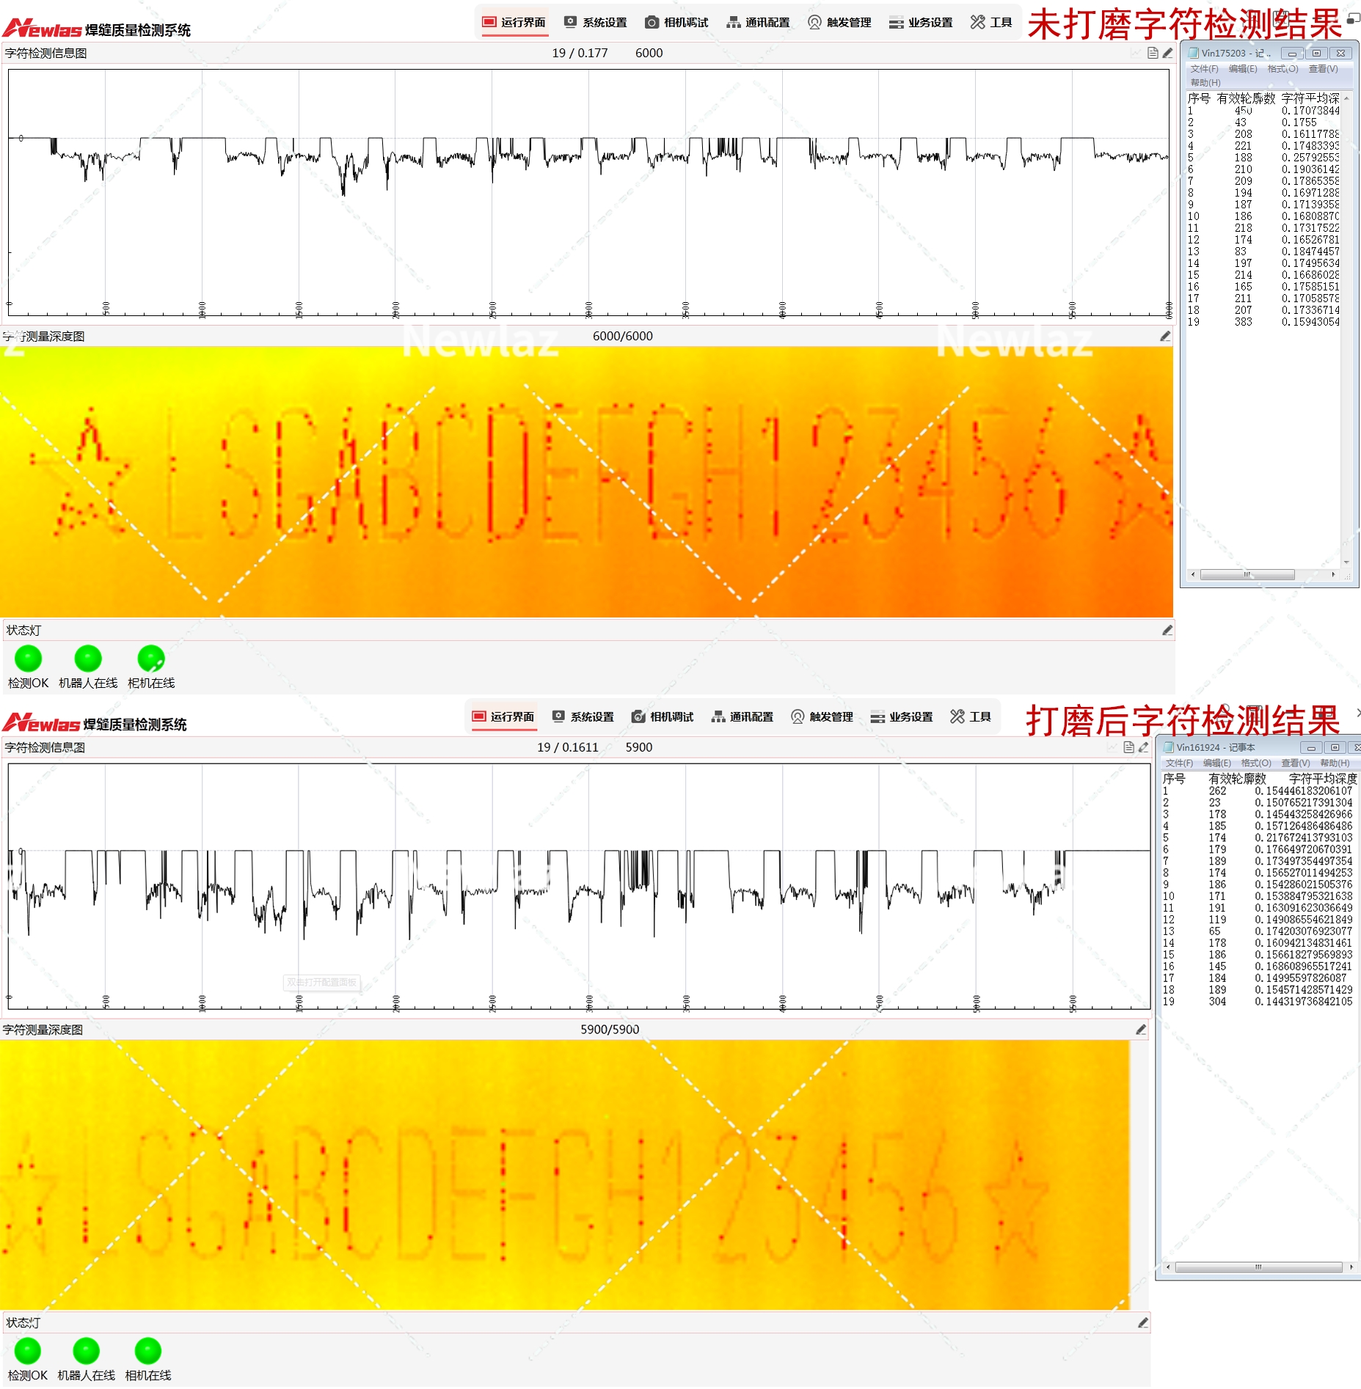Click 检测OK green status light in 未打磨 window
1361x1389 pixels.
pos(29,659)
